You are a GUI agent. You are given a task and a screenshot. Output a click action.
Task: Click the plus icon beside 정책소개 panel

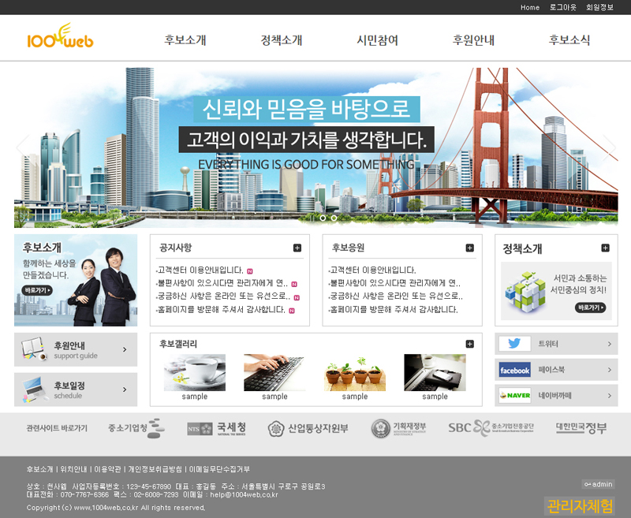pyautogui.click(x=605, y=248)
